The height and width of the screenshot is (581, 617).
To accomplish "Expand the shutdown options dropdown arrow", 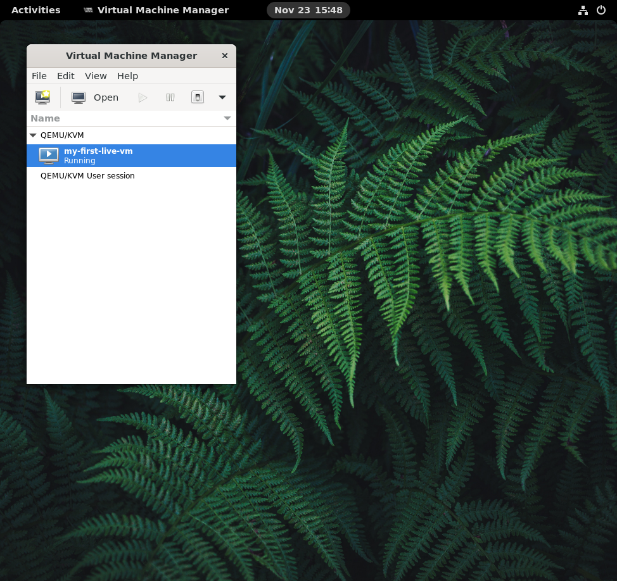I will (222, 97).
